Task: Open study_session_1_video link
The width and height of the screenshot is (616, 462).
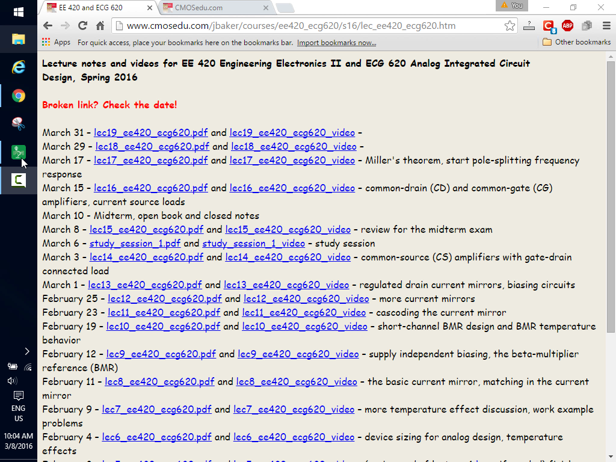Action: point(254,244)
